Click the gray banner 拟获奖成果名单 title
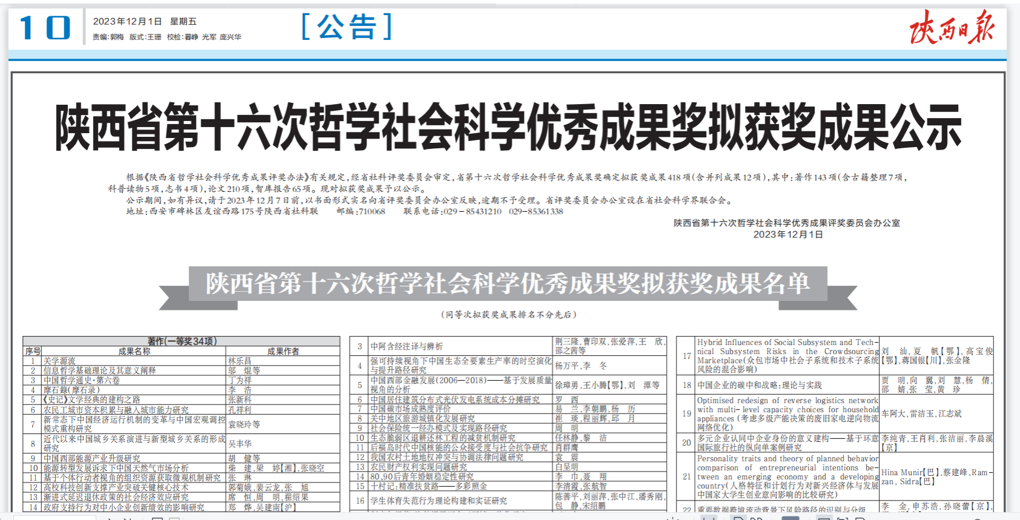 508,283
